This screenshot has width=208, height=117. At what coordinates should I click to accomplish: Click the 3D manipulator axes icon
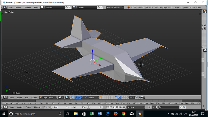pyautogui.click(x=76, y=97)
